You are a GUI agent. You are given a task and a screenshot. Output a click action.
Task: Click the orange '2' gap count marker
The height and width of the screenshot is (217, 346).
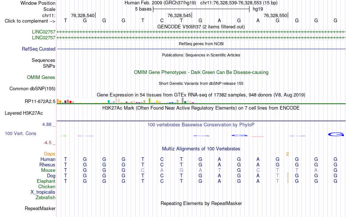pos(287,154)
